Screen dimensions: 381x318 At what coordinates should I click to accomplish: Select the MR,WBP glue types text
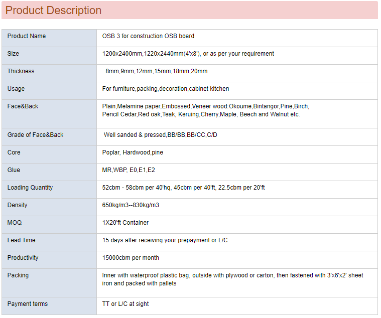click(x=129, y=170)
